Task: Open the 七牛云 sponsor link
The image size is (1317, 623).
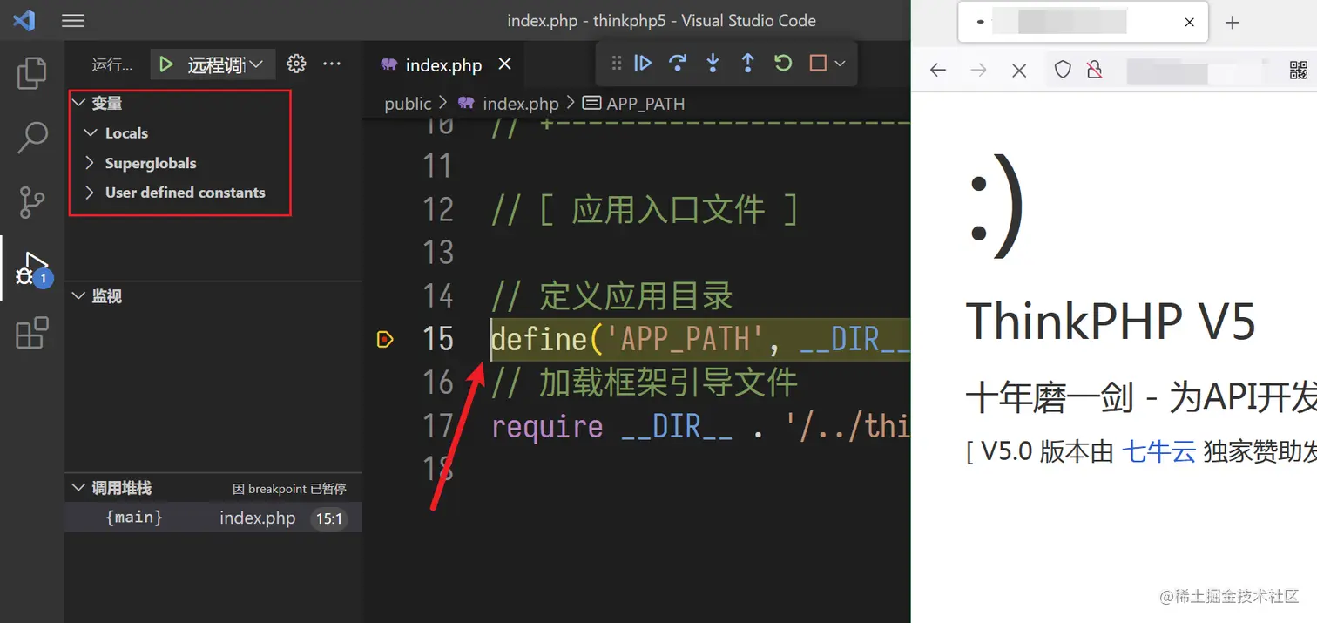Action: 1158,452
